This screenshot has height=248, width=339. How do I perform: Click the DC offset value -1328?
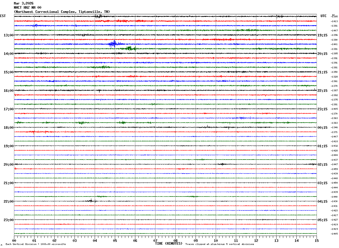coord(334,77)
